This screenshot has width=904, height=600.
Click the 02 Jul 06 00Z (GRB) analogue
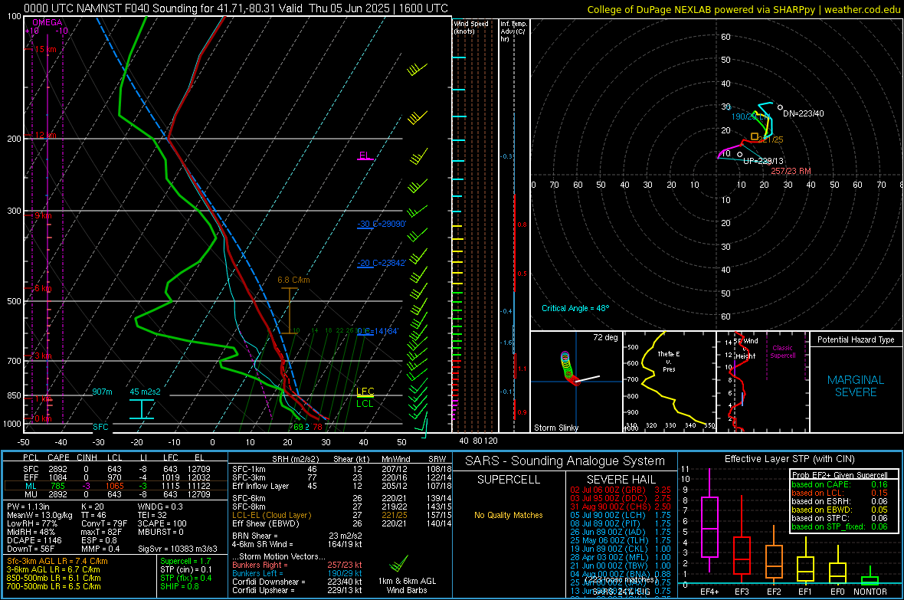[x=621, y=490]
